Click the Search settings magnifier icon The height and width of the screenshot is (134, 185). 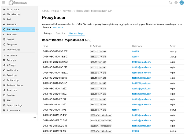point(4,106)
